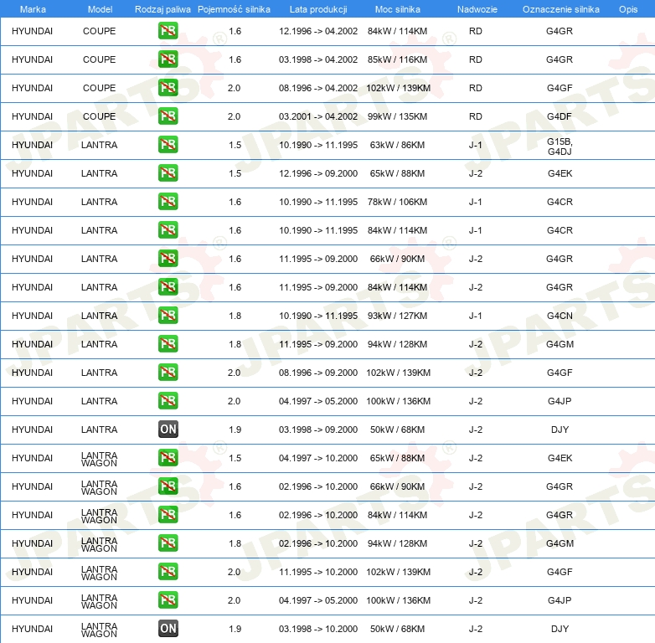Select petrol icon in Lantra 63kW / 86KM row

[x=168, y=145]
